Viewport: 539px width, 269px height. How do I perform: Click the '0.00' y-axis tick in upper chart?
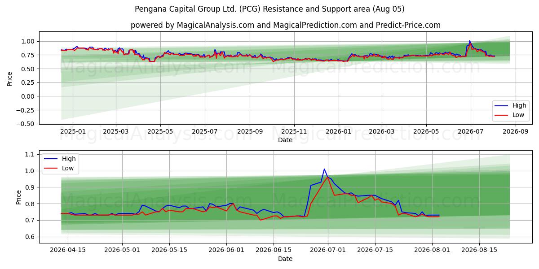28,96
